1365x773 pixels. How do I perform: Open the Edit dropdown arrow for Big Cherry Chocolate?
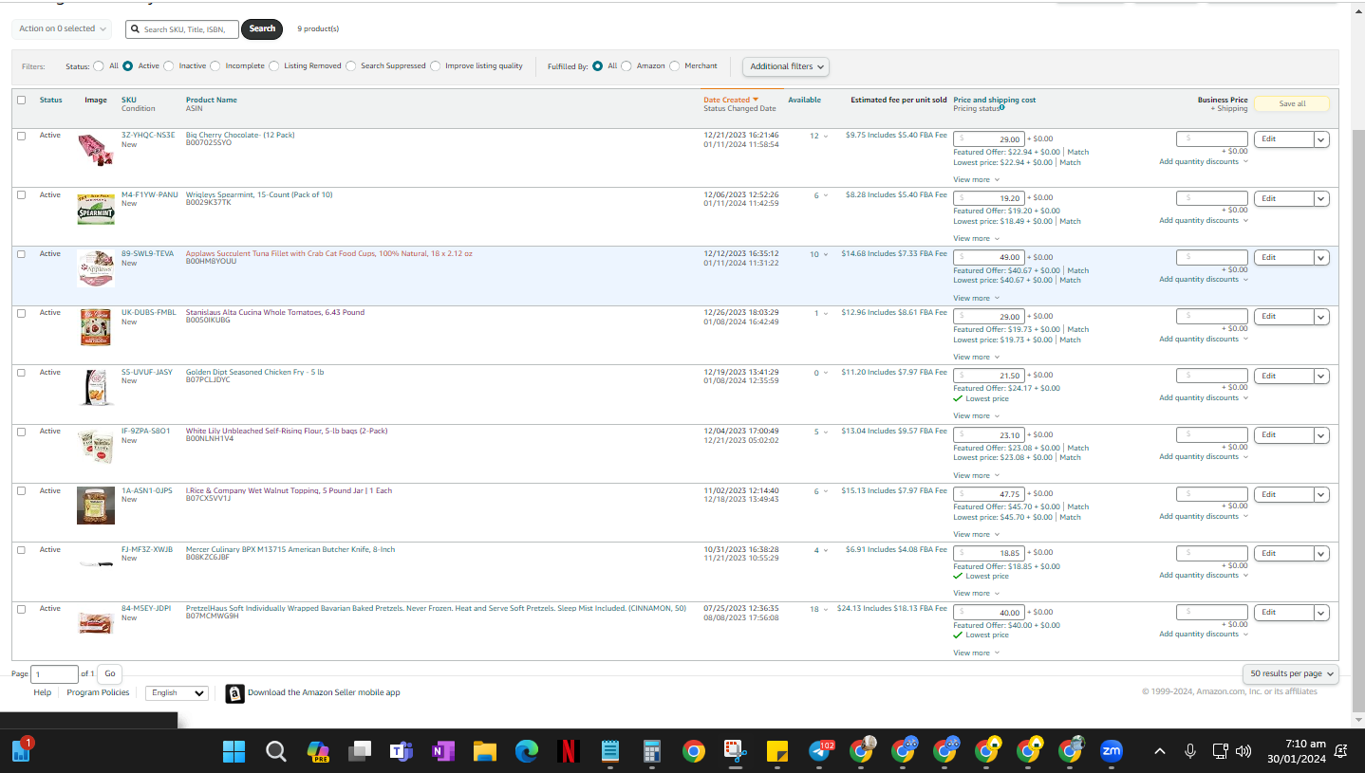pyautogui.click(x=1320, y=139)
